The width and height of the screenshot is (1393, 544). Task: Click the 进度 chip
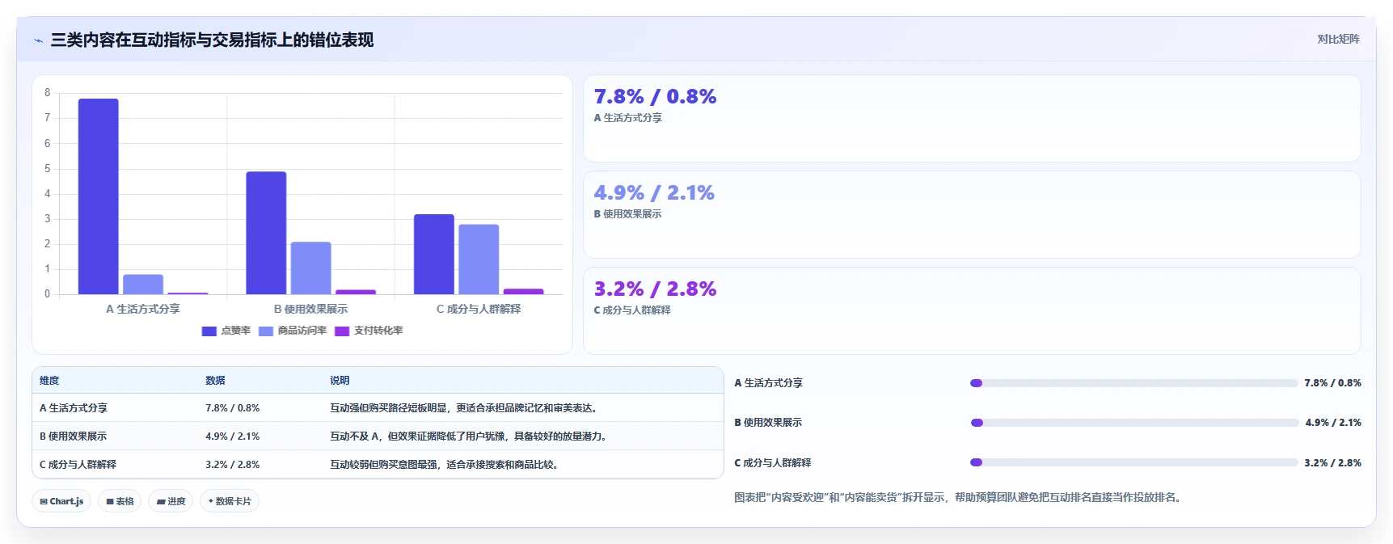[171, 501]
